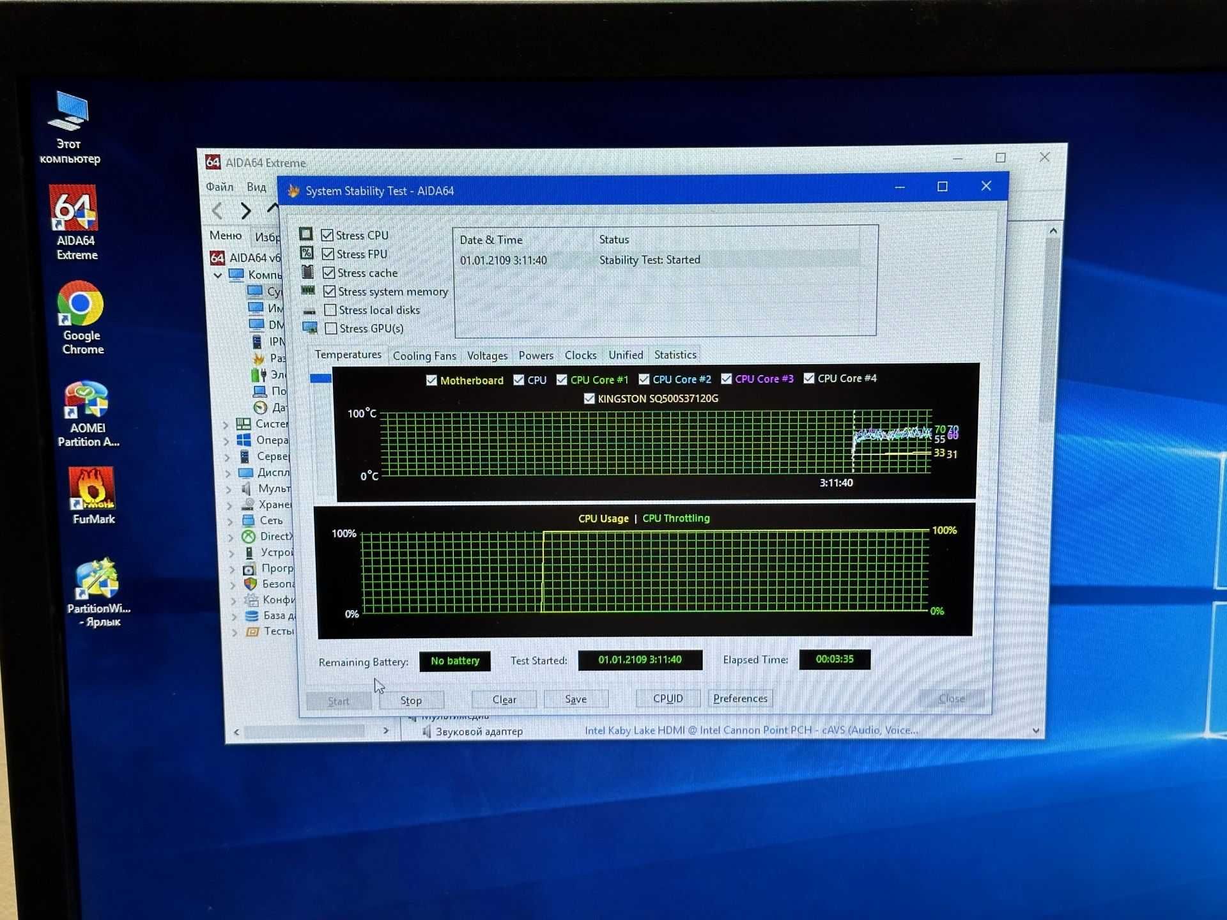1227x920 pixels.
Task: Expand the Мультимедиа tree node
Action: 229,489
